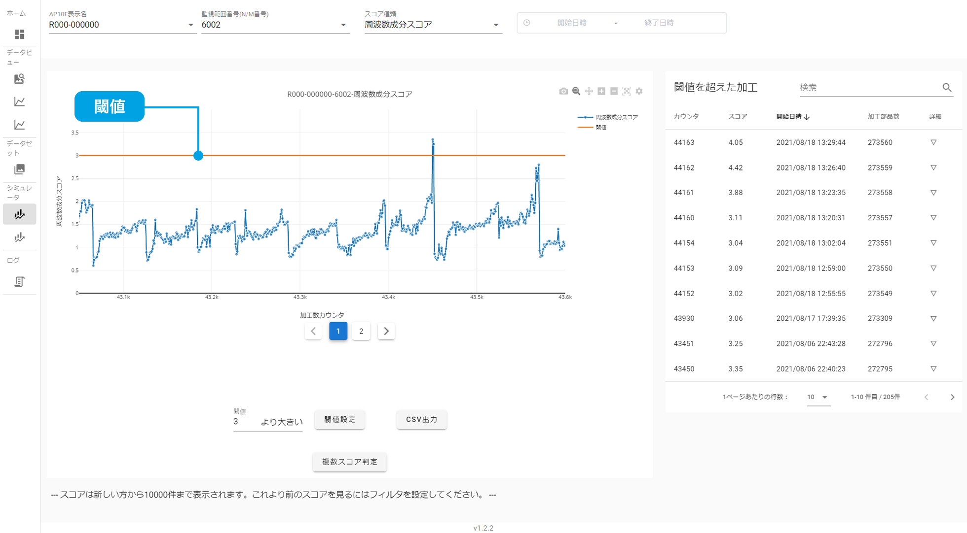Screen dimensions: 967x533
Task: Select the box zoom tool on the chart
Action: click(x=576, y=91)
